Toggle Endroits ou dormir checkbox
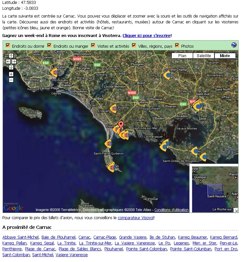The width and height of the screenshot is (247, 262). tap(8, 45)
